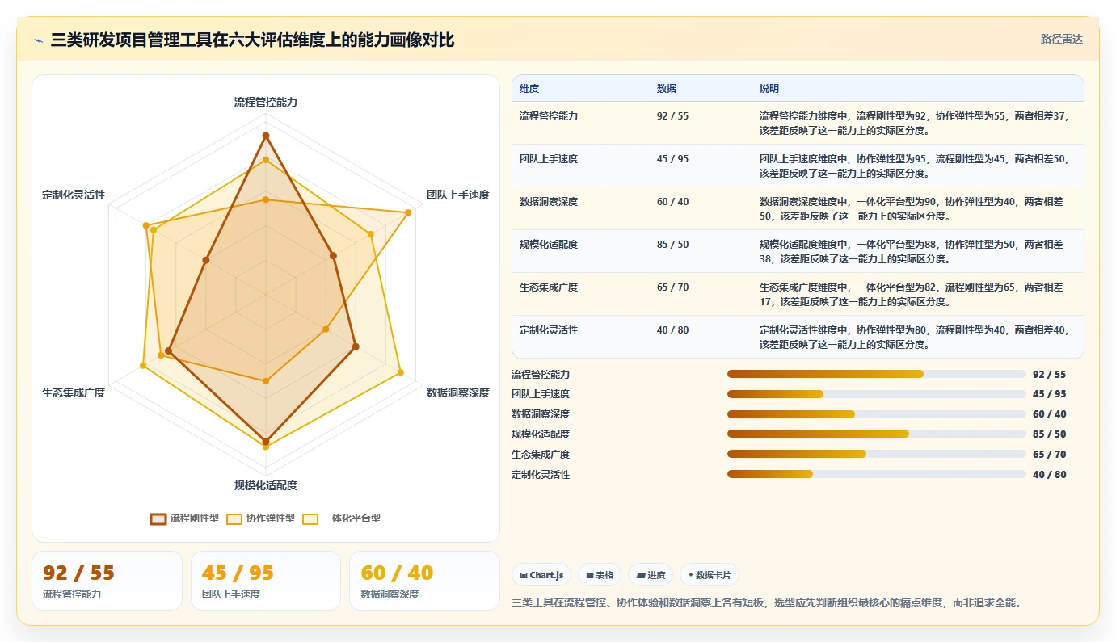Viewport: 1116px width, 642px height.
Task: Click the 说明 column header
Action: (x=769, y=88)
